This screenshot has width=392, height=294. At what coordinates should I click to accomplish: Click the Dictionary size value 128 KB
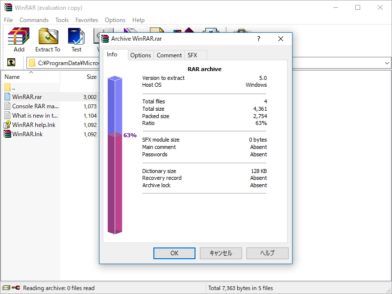pyautogui.click(x=259, y=171)
